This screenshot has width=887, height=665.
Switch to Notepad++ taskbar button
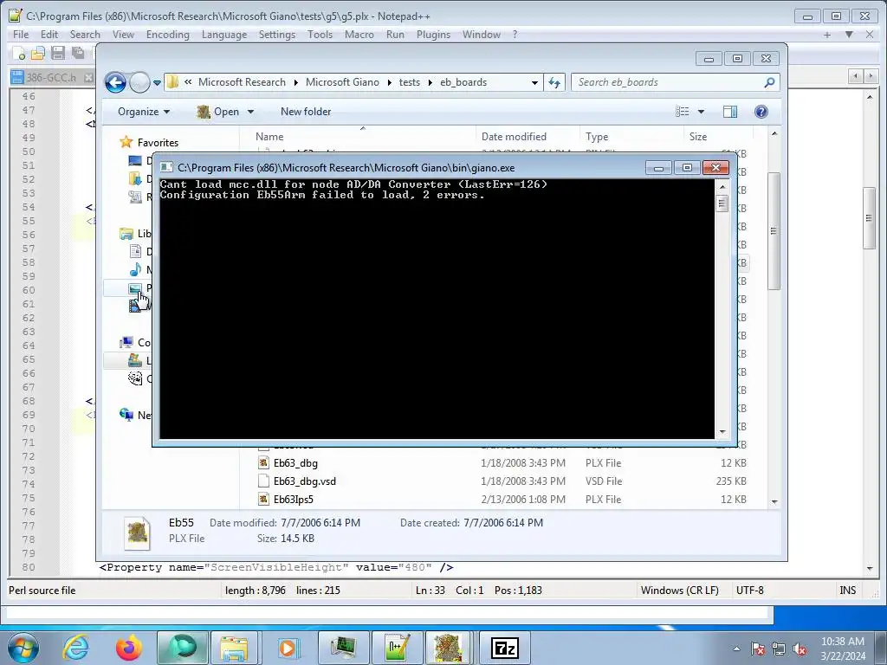click(x=396, y=648)
